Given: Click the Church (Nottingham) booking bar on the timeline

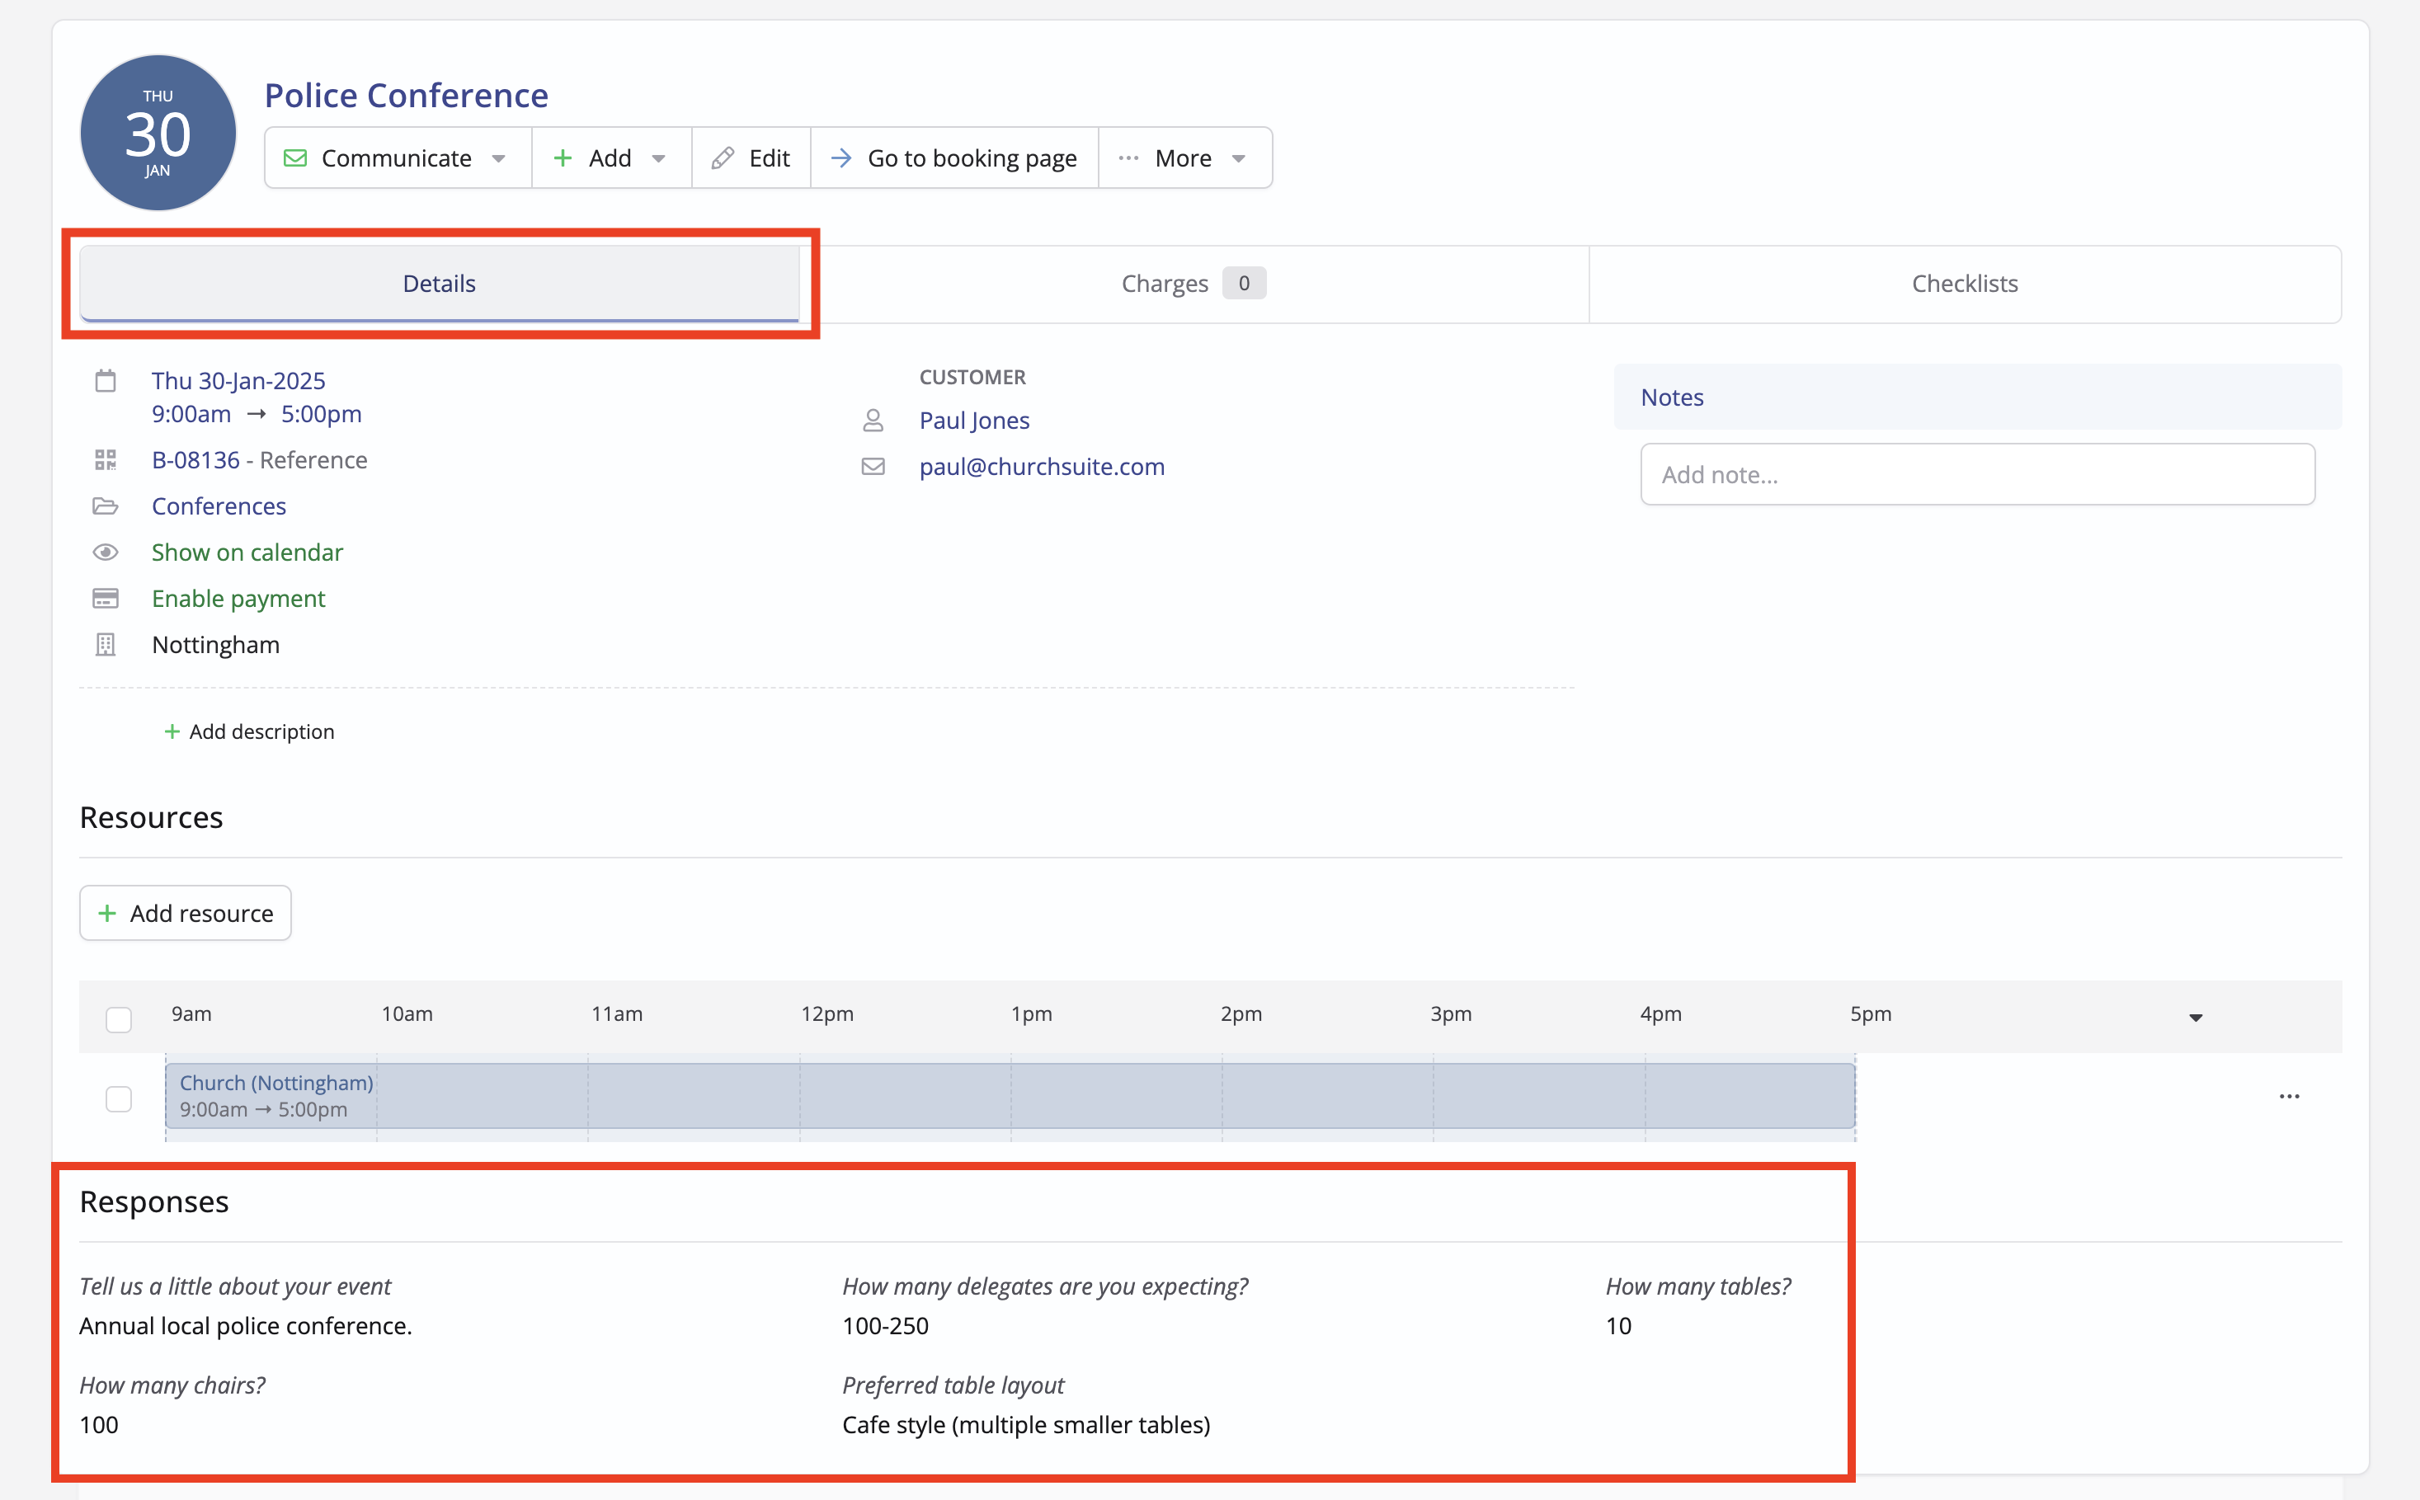Looking at the screenshot, I should point(1009,1096).
